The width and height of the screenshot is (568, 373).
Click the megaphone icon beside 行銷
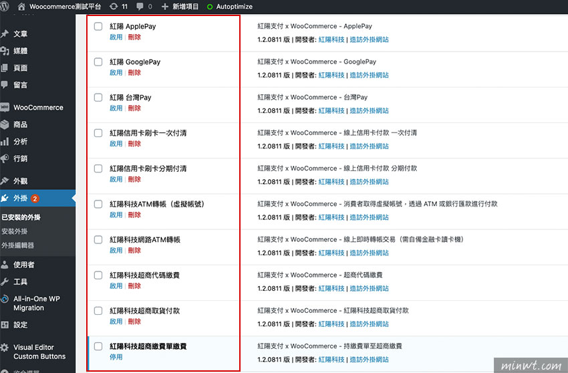click(5, 158)
